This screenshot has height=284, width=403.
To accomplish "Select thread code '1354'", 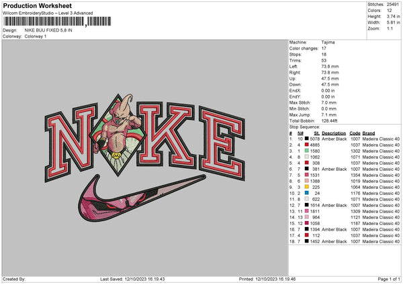I will pos(355,175).
